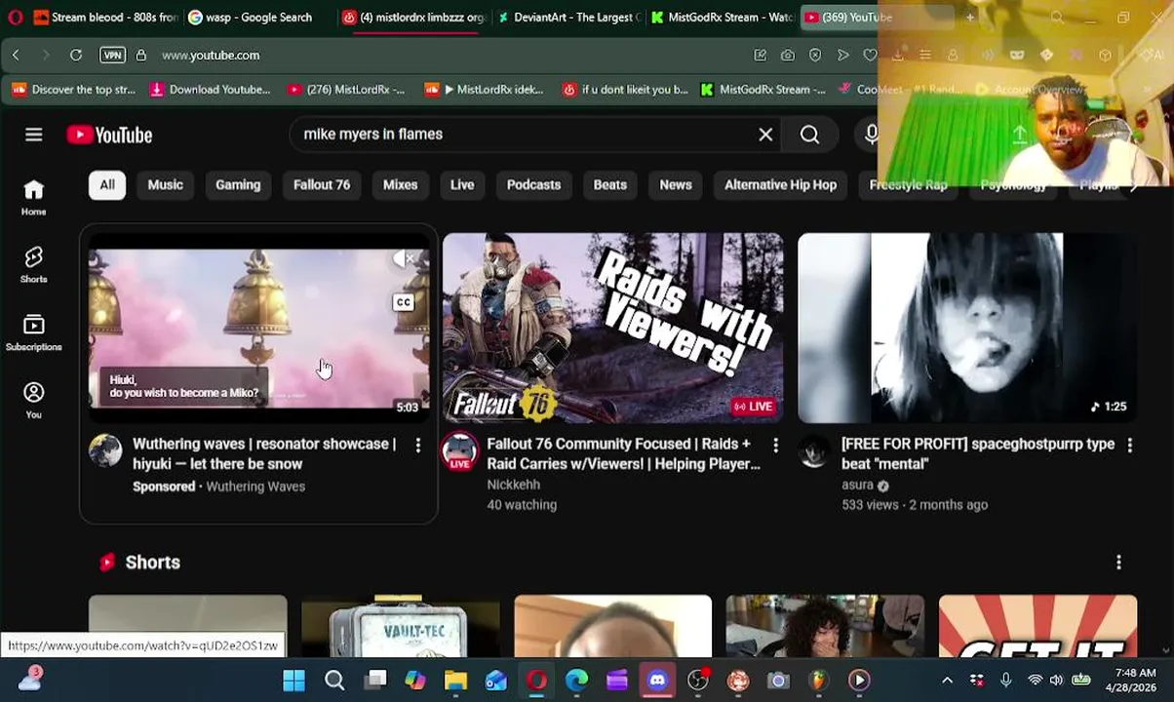Switch to the Stream bleood 808s tab

tap(104, 18)
